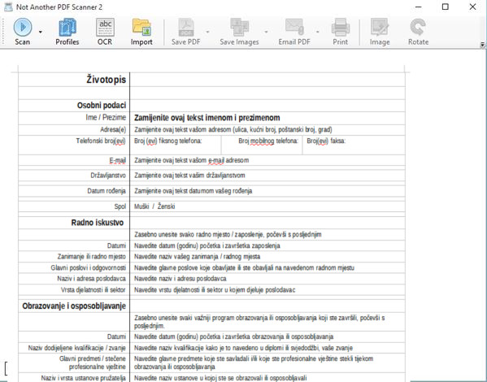Screen dimensions: 487x382
Task: Open the Save Images dropdown arrow
Action: click(266, 32)
